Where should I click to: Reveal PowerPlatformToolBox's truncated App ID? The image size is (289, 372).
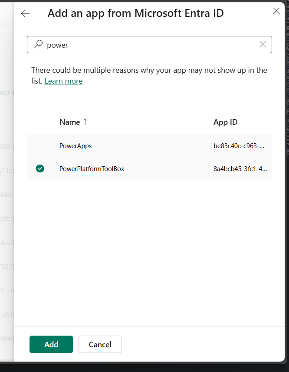pos(241,168)
